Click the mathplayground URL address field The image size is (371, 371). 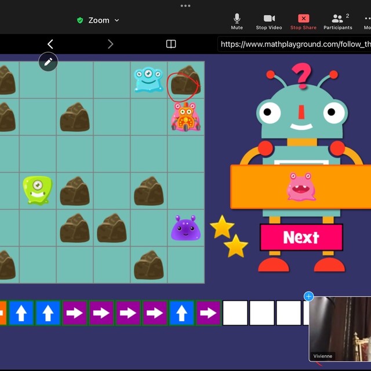coord(294,44)
